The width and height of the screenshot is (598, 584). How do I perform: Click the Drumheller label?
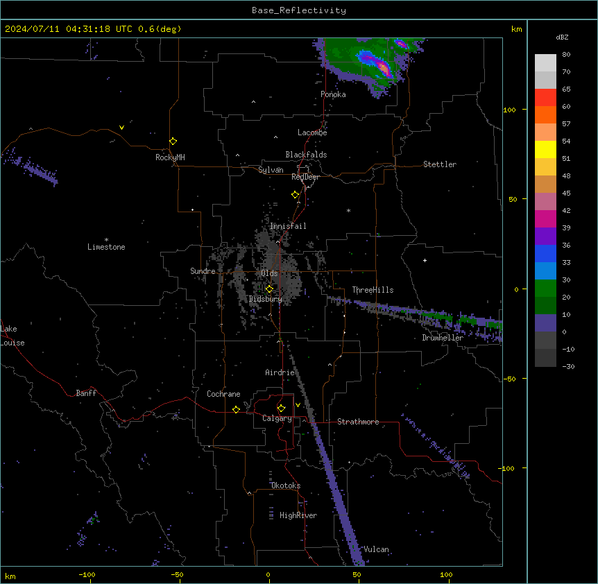(x=443, y=338)
